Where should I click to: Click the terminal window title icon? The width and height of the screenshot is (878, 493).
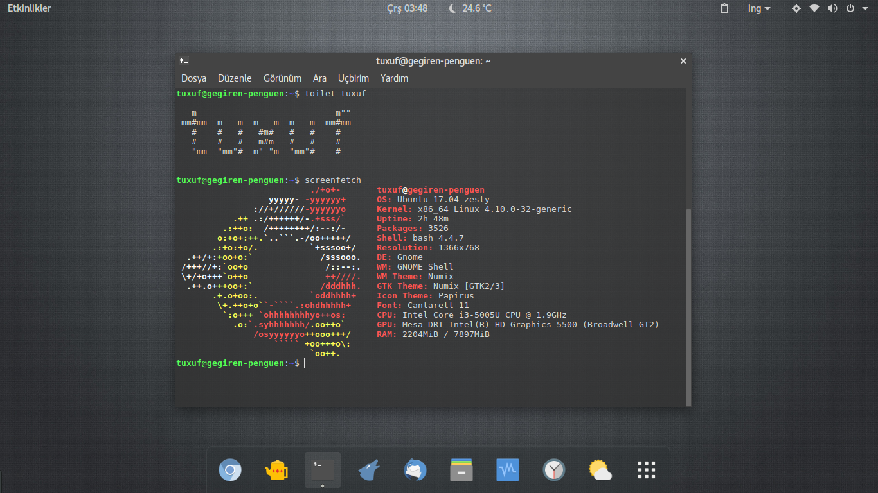click(x=184, y=61)
